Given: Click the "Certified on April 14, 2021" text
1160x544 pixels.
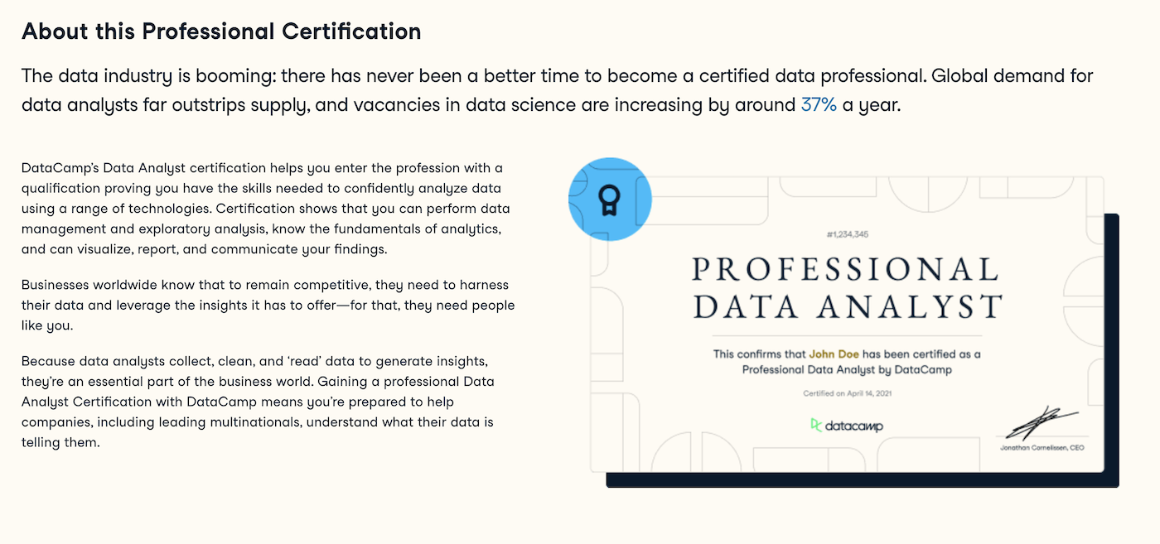Looking at the screenshot, I should [x=847, y=393].
